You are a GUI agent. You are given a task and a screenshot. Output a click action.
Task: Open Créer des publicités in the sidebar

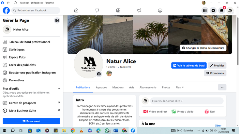[31, 65]
